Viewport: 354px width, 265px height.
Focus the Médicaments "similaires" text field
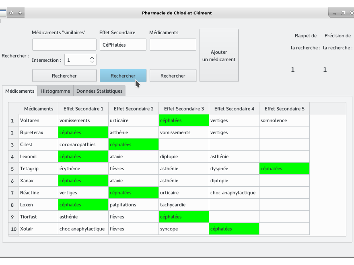pos(64,45)
